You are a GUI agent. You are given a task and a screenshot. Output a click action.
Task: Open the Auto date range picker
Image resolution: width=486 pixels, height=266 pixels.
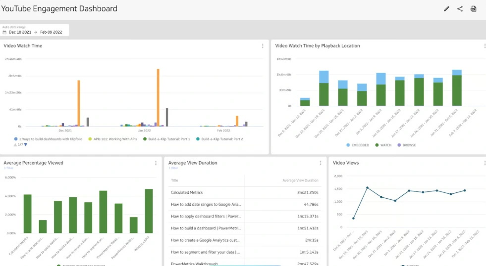click(35, 30)
